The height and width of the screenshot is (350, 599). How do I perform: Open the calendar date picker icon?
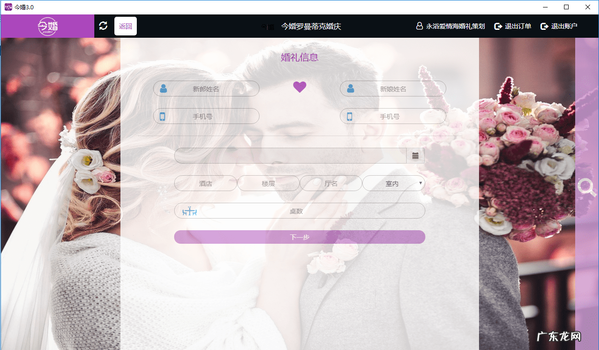pos(415,155)
